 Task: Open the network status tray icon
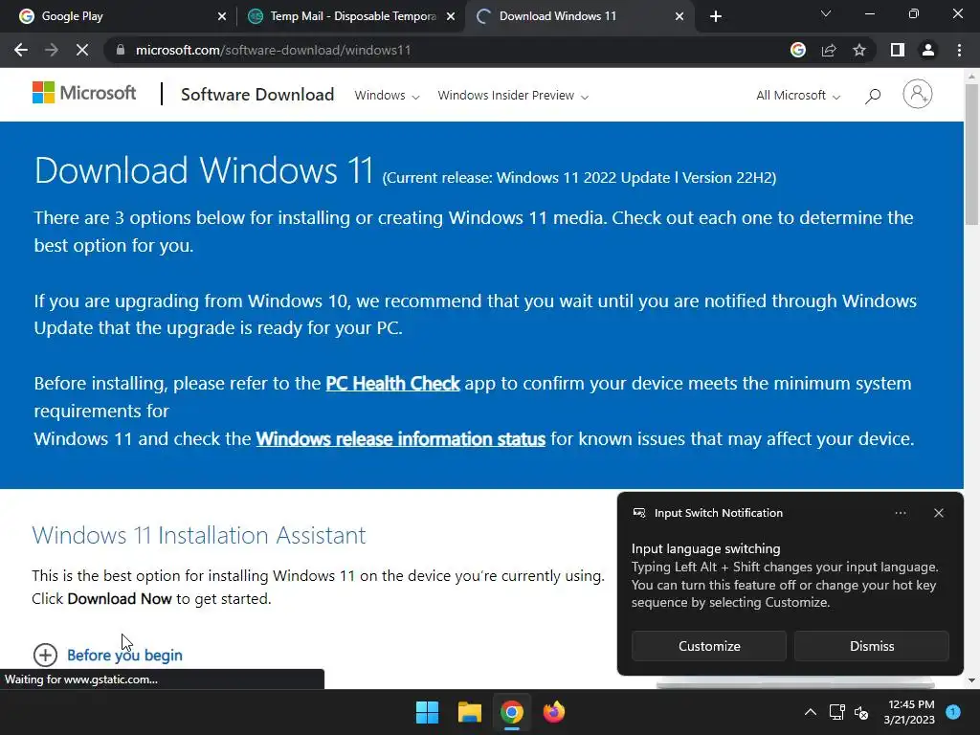point(836,712)
